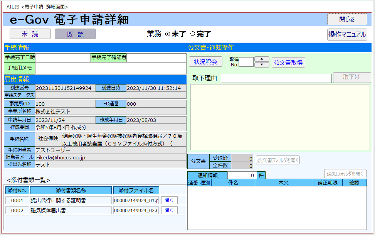
Task: Increase 取得No. with up arrow
Action: (262, 59)
